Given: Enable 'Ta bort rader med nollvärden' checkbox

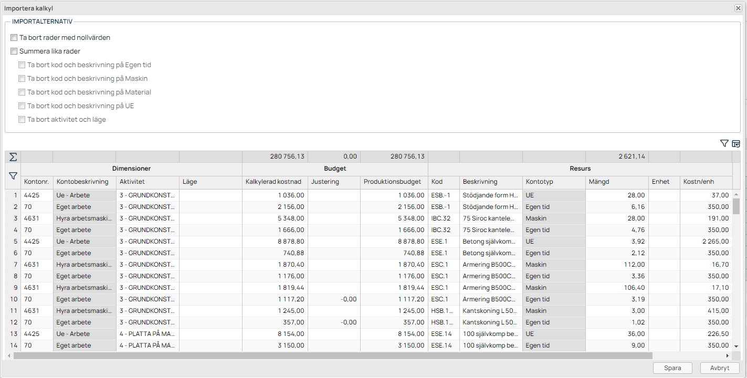Looking at the screenshot, I should coord(14,38).
